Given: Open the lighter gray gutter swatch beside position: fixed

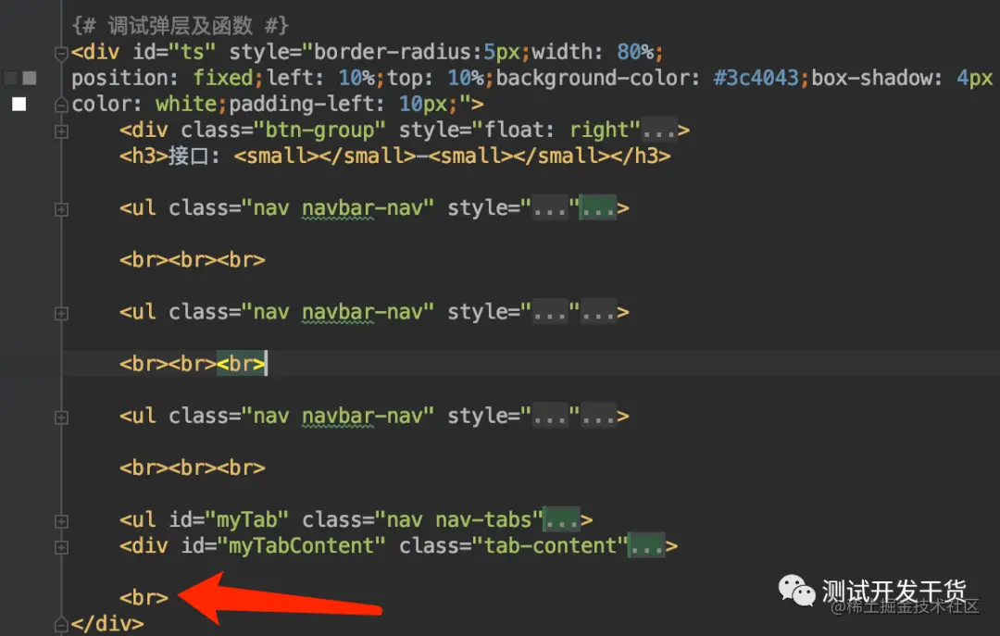Looking at the screenshot, I should (30, 78).
